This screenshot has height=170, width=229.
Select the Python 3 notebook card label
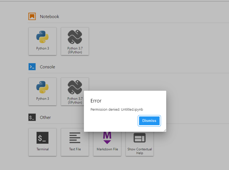click(43, 48)
